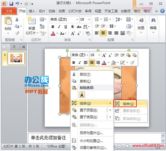Click the paste option A keep-text button
The image size is (166, 151).
tap(82, 95)
